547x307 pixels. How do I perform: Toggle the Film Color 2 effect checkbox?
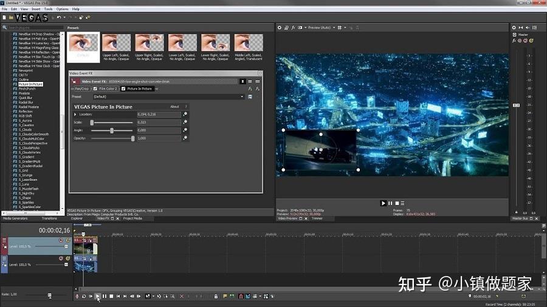95,89
